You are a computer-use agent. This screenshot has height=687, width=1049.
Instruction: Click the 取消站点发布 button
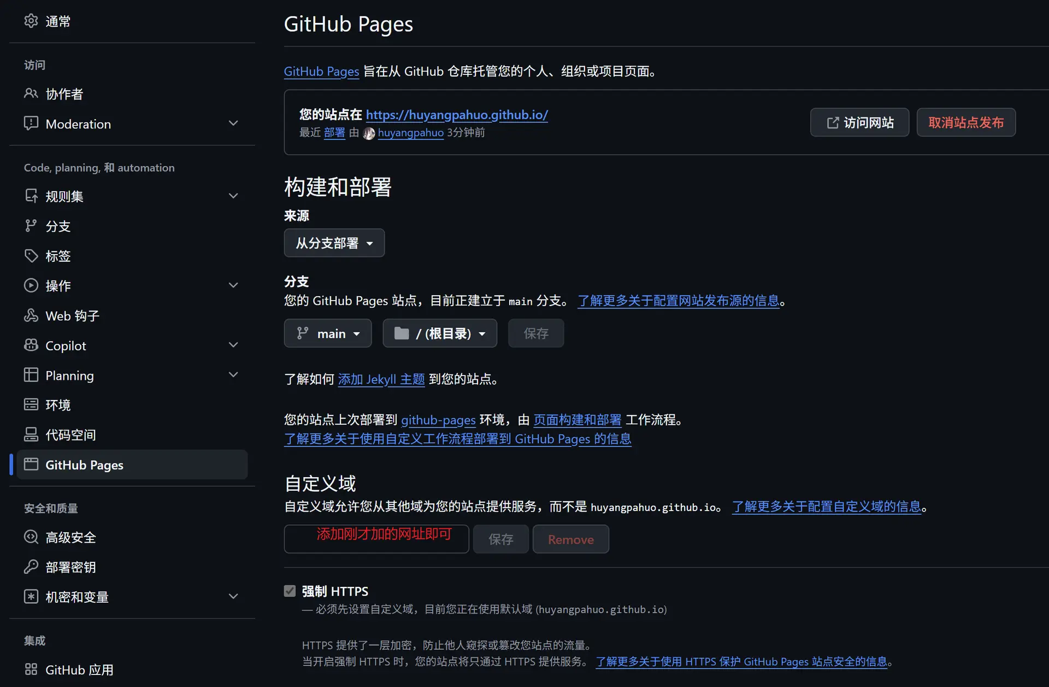coord(966,122)
